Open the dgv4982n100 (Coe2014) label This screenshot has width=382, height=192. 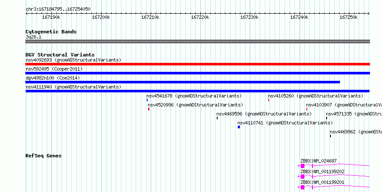[53, 78]
